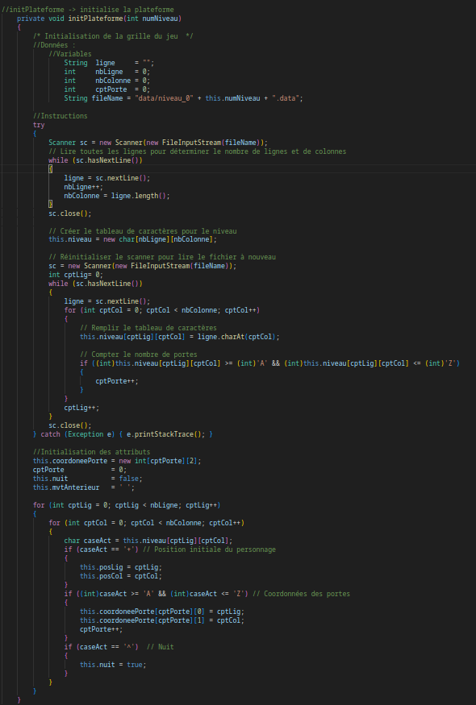Click "this.coordoneePorte[cptPorte][0] = cptLig;"
Screen dimensions: 476x705
click(162, 610)
